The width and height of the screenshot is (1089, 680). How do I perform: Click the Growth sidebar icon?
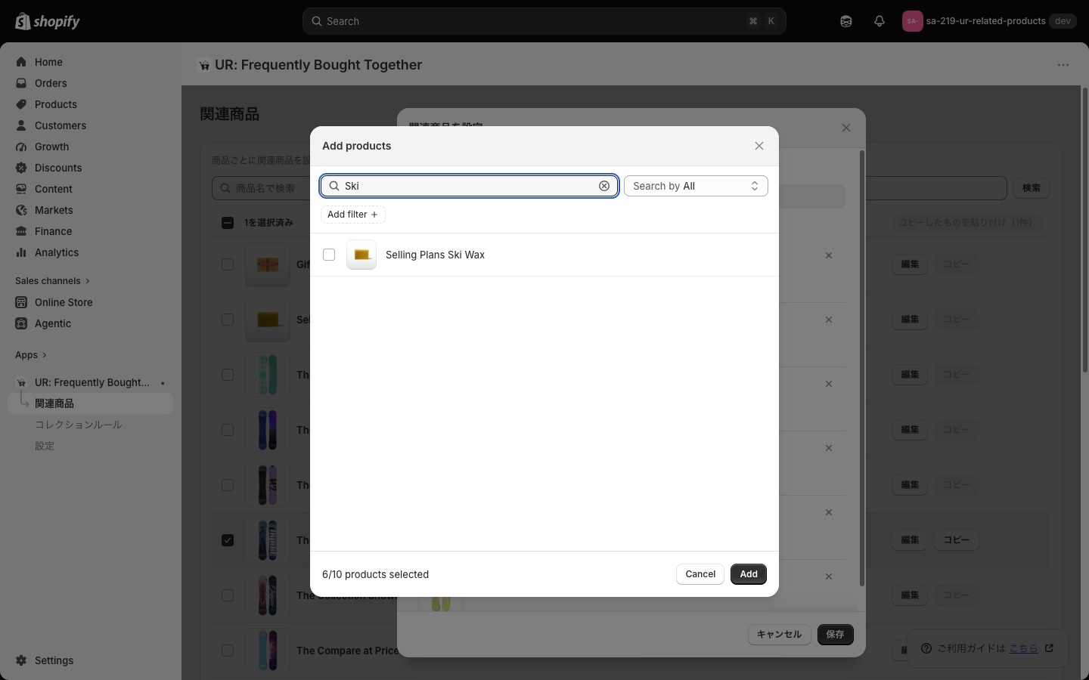tap(21, 147)
